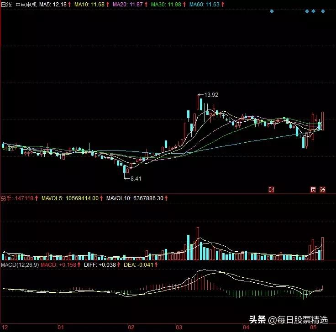Click the 总手: 147118 volume label

tap(17, 198)
